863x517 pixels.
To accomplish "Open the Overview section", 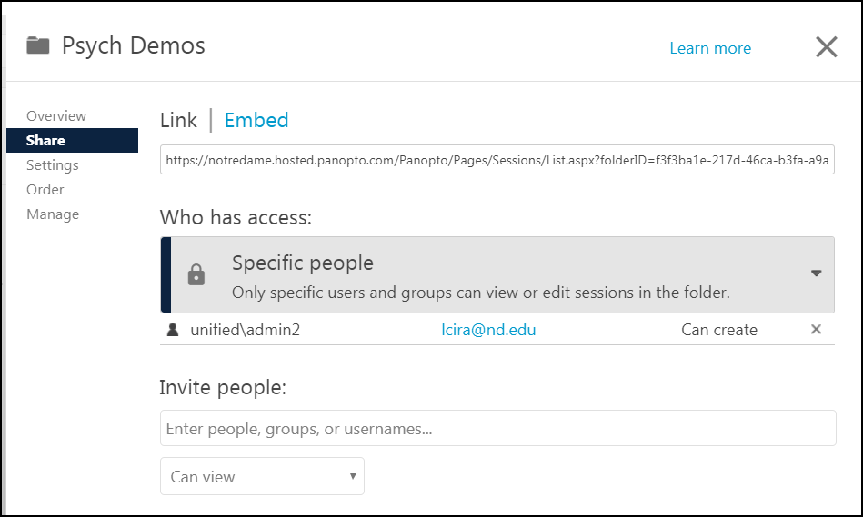I will 56,116.
